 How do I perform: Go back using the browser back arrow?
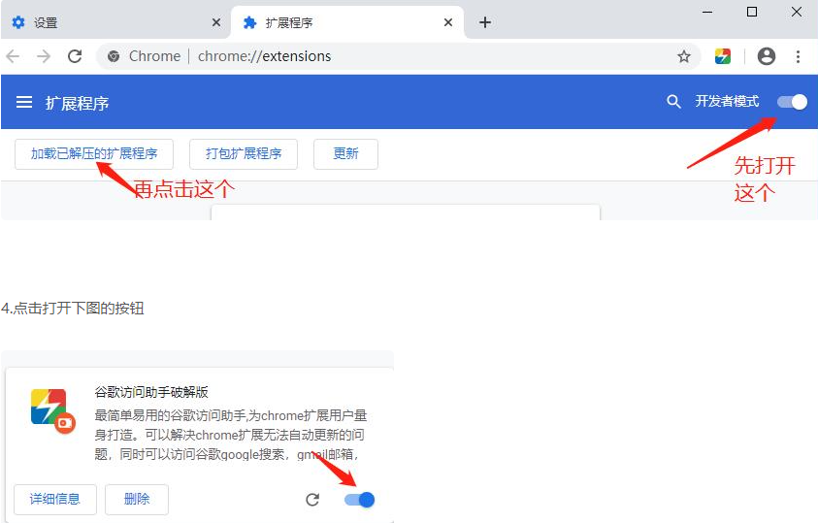coord(13,56)
